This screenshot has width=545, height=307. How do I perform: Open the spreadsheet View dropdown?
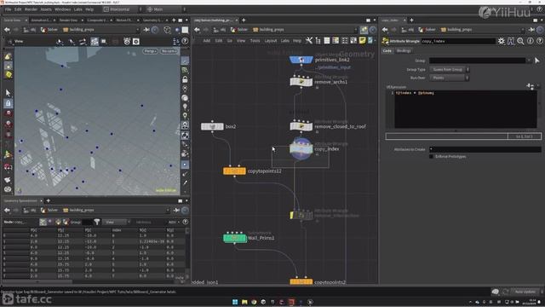[116, 222]
